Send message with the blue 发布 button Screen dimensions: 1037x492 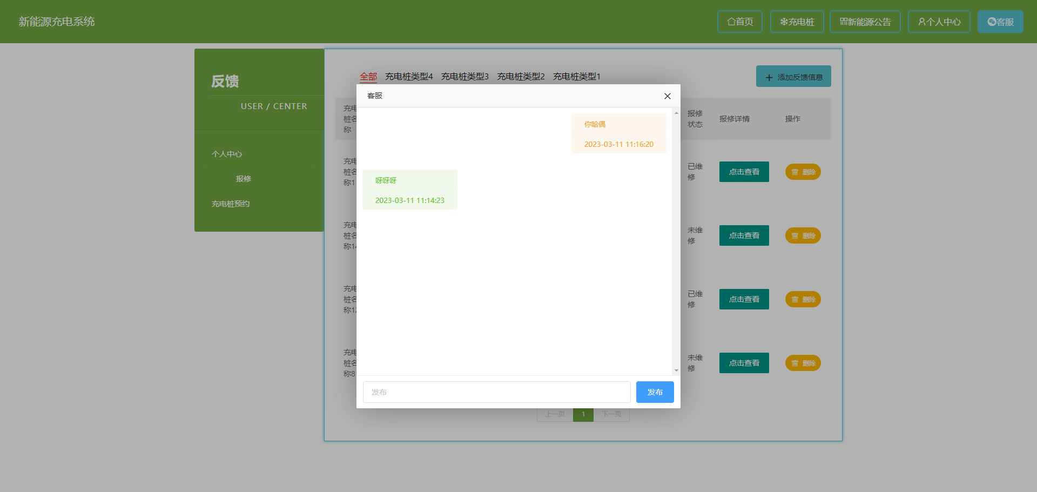point(655,392)
